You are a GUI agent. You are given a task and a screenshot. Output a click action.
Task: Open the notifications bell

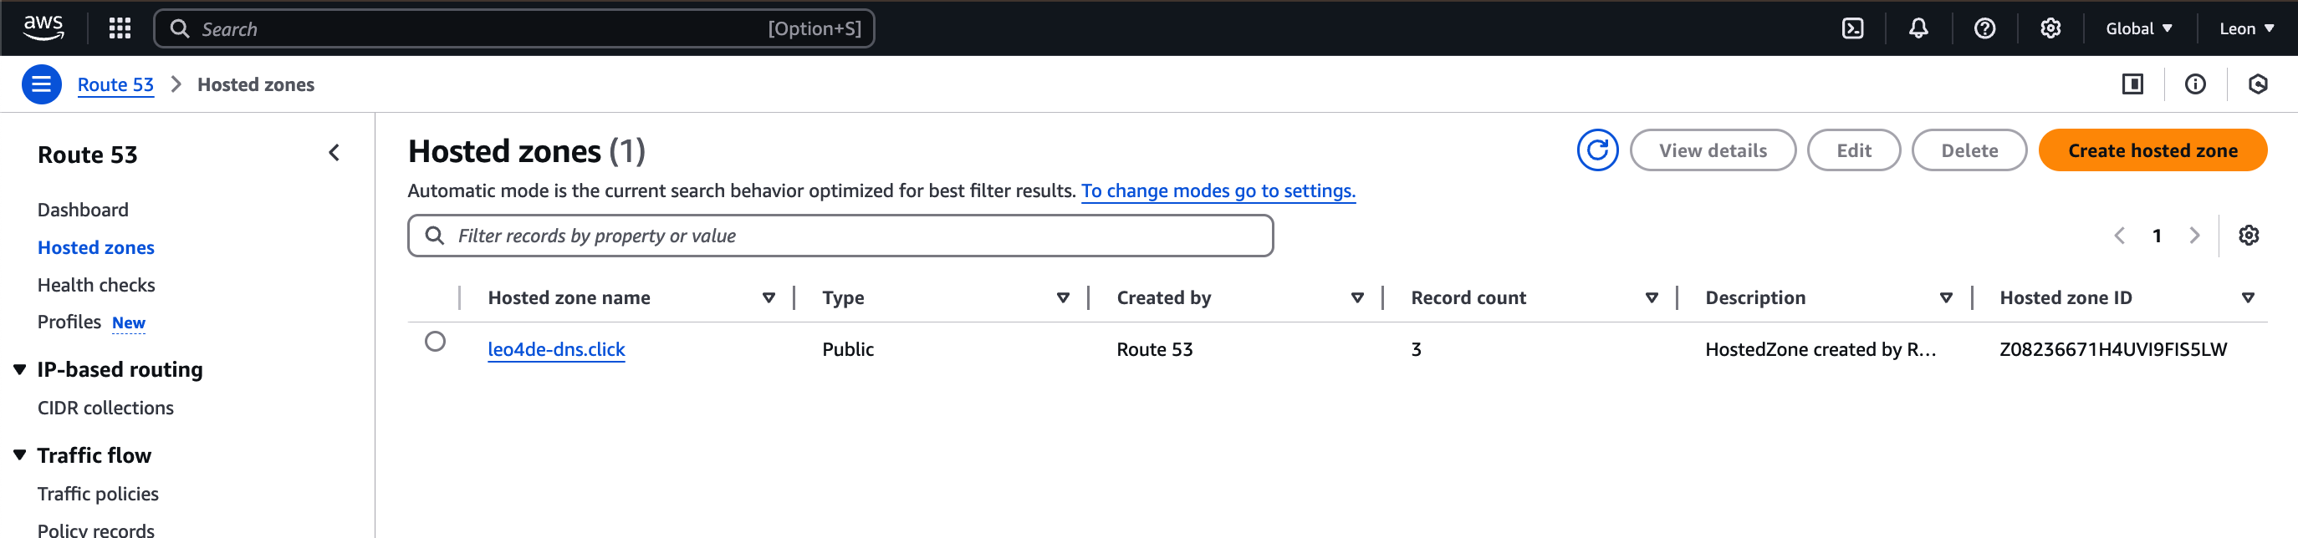tap(1918, 28)
